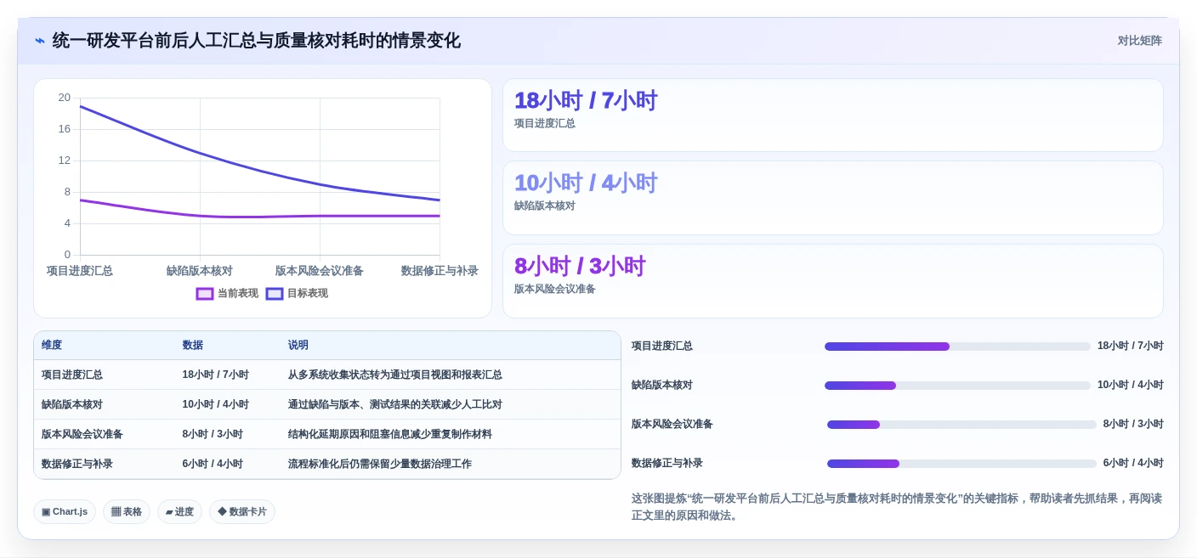Viewport: 1197px width, 558px height.
Task: Select the 18小时 / 7小时 data card
Action: (833, 116)
